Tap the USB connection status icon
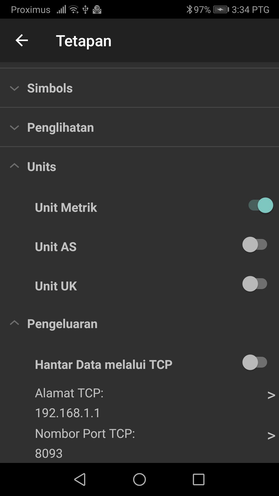Screen dimensions: 279x496 85,10
